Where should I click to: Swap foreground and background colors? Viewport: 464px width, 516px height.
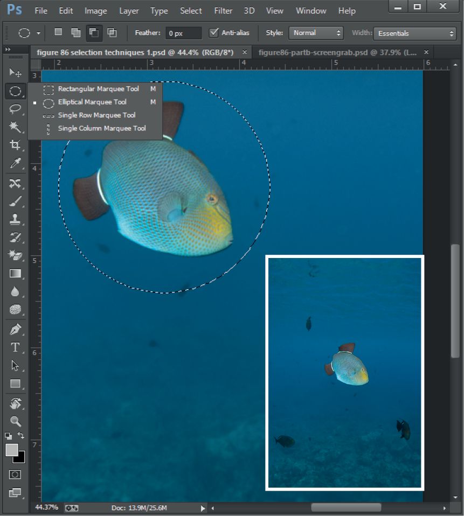(x=21, y=436)
